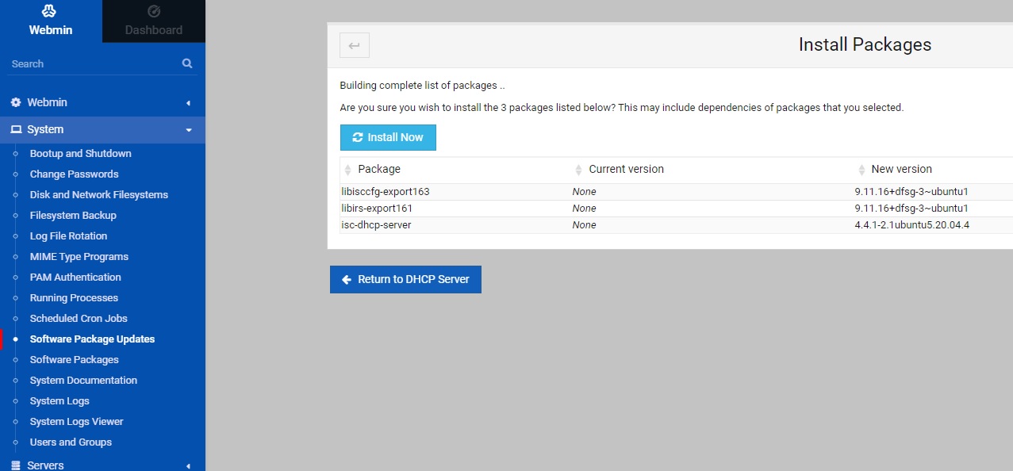This screenshot has height=471, width=1013.
Task: Focus the Search input field
Action: coord(95,63)
